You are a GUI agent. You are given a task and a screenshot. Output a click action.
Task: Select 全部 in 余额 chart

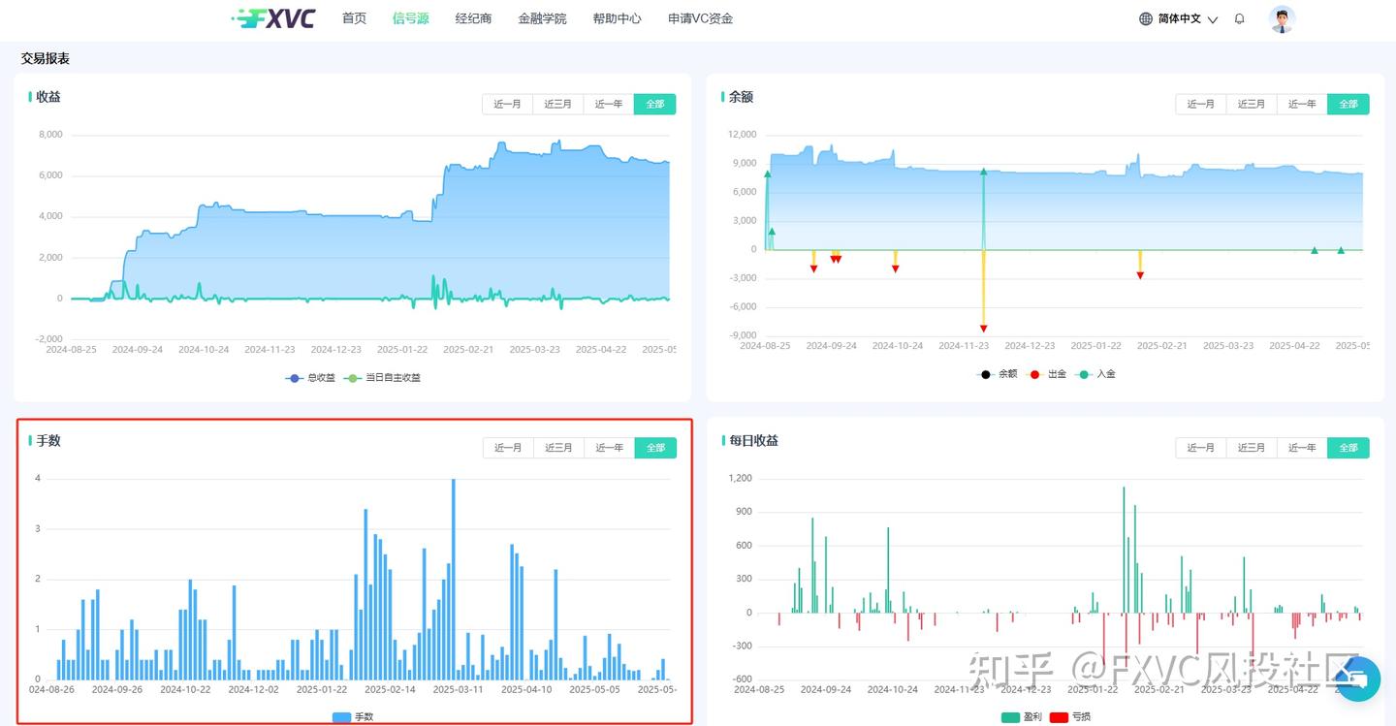[1348, 104]
